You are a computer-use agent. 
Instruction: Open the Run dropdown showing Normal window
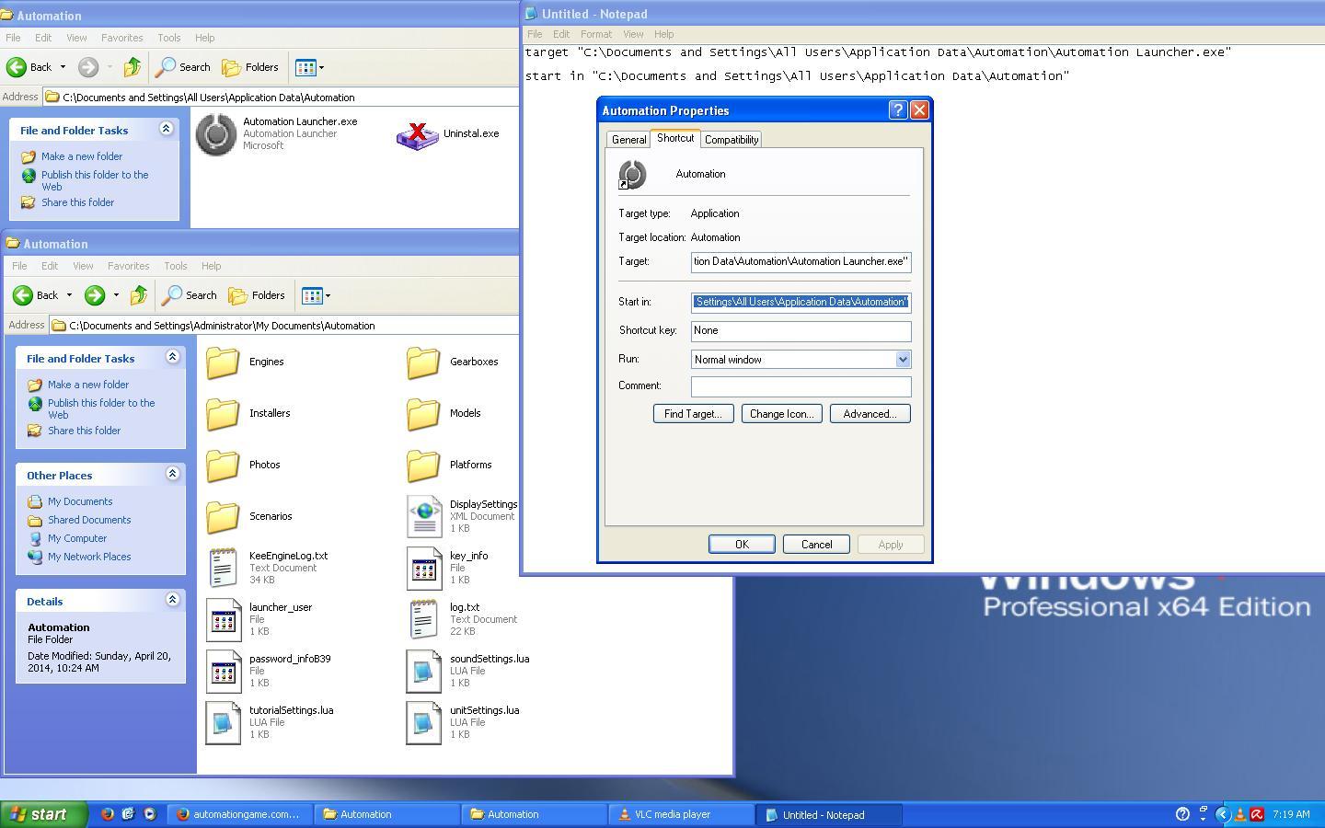[x=902, y=360]
